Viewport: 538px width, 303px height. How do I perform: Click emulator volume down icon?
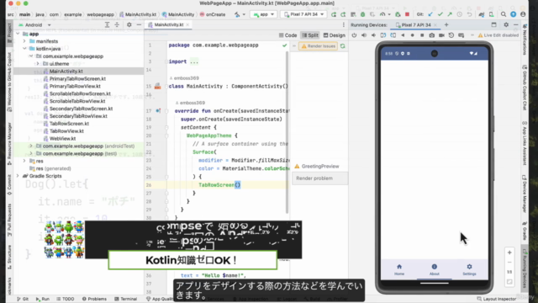373,35
